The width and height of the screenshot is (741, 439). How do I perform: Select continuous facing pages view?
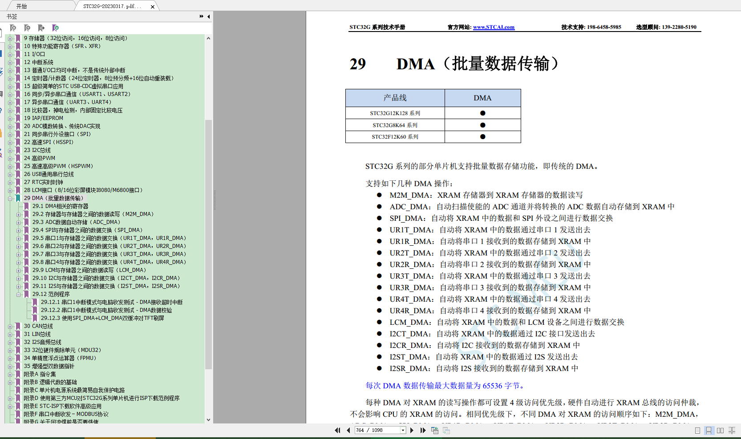coord(732,431)
